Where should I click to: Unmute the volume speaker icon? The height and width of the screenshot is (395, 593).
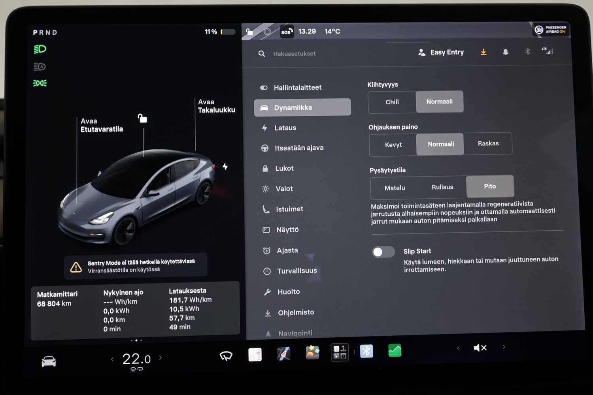pos(480,348)
